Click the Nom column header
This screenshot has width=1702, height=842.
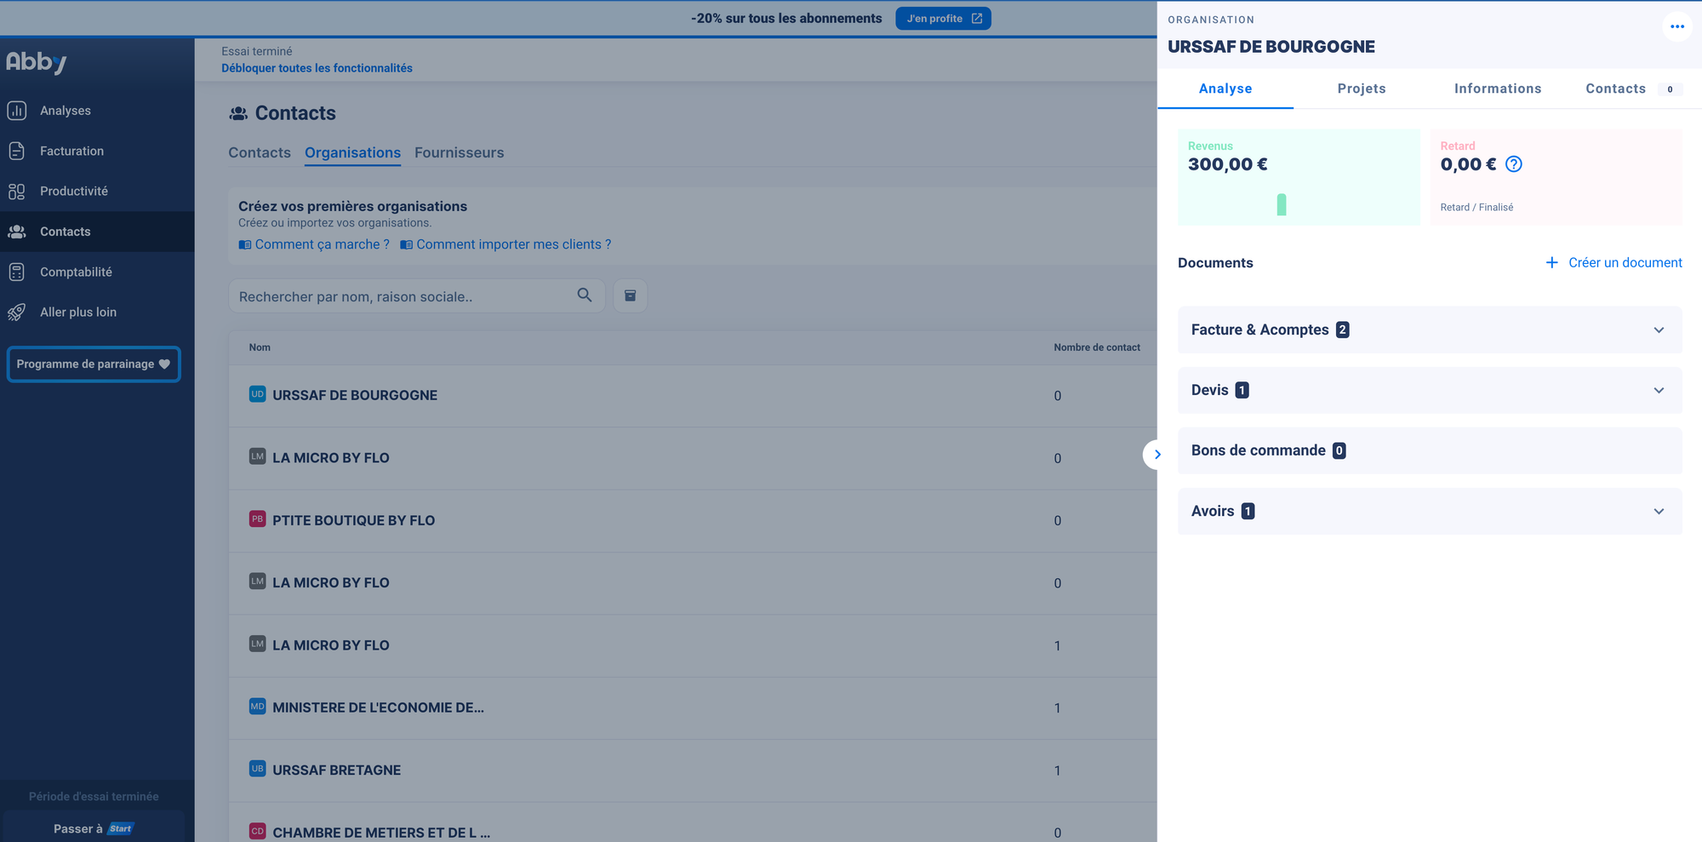point(260,347)
